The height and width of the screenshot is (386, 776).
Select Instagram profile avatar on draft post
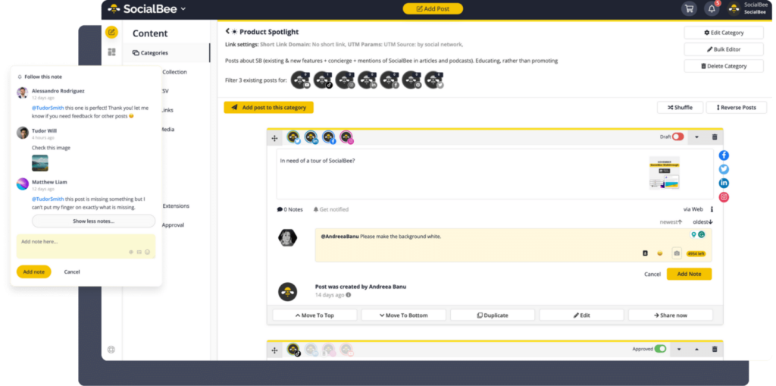(x=346, y=137)
